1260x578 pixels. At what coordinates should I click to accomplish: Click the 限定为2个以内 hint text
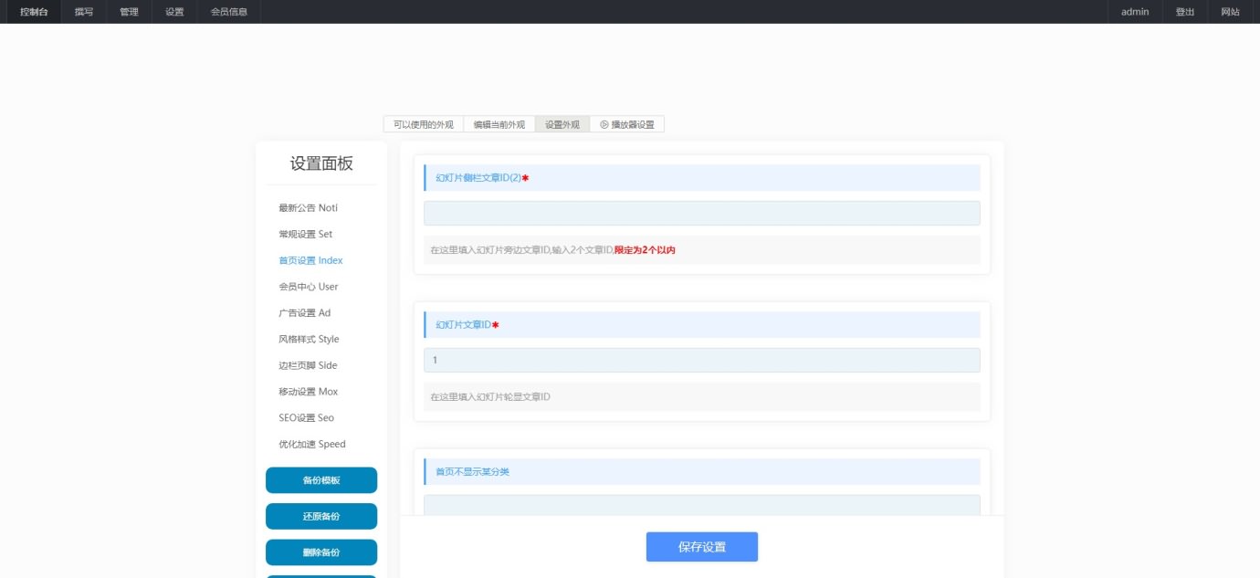coord(645,250)
